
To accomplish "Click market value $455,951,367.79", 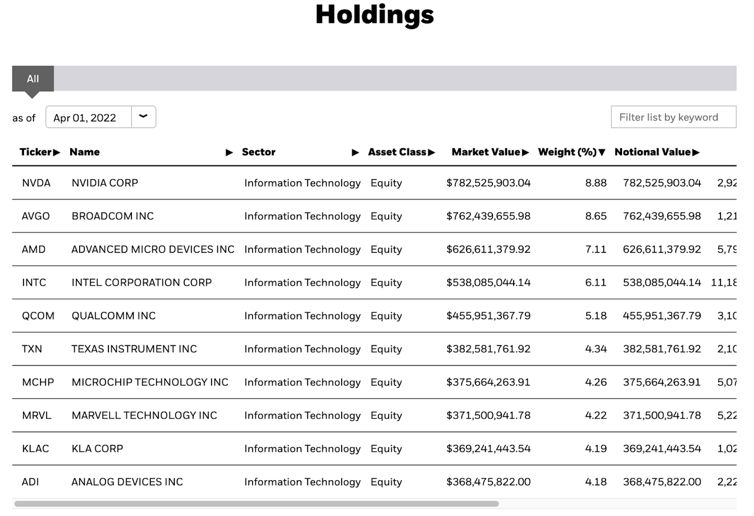I will [488, 316].
